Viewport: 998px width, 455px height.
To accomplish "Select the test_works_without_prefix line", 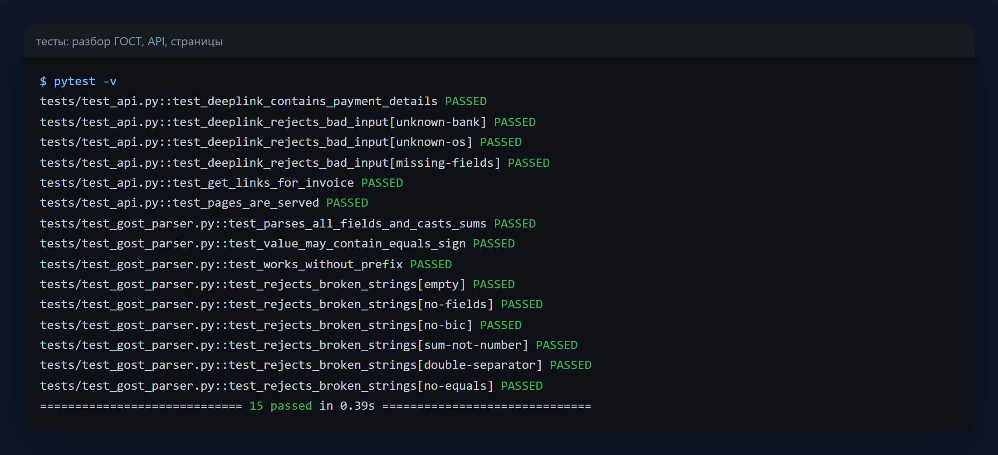I will point(246,264).
